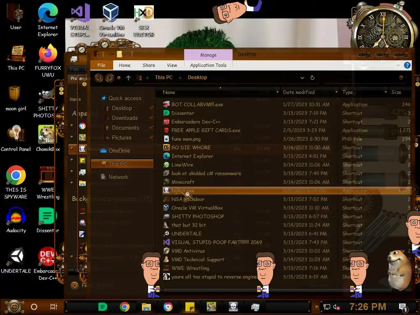The width and height of the screenshot is (420, 315).
Task: Click Explorer Forward navigation button
Action: [109, 78]
